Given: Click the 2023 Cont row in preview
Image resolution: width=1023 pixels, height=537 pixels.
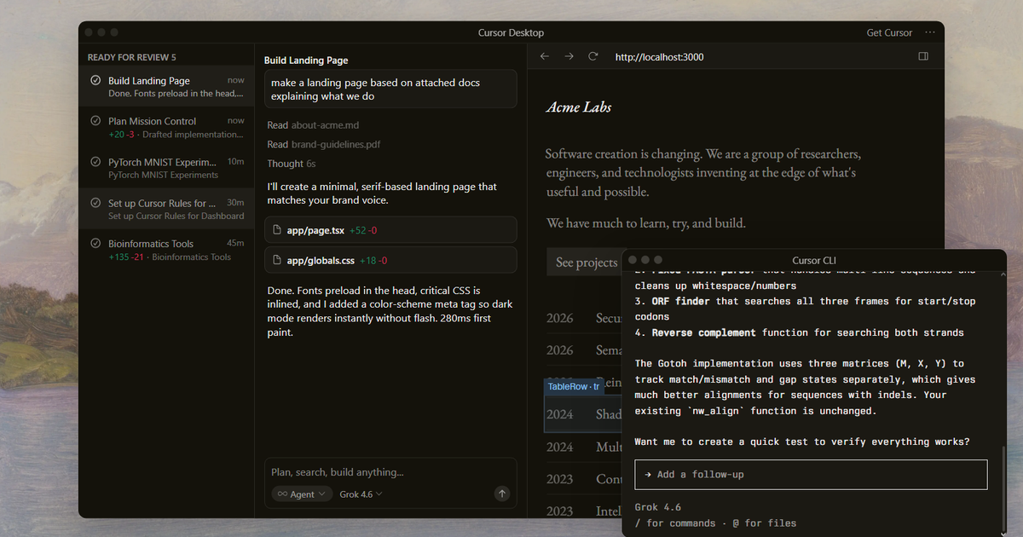Looking at the screenshot, I should 584,479.
